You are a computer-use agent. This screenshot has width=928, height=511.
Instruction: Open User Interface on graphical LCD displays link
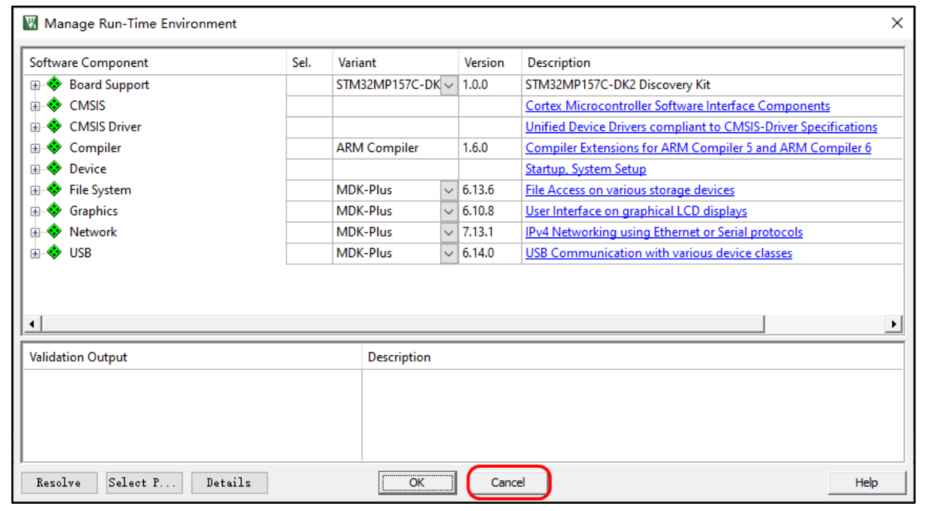[636, 212]
